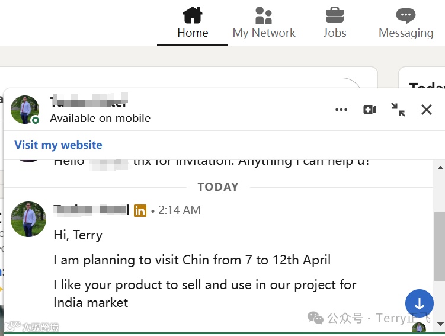445x336 pixels.
Task: Open the Home tab
Action: point(193,23)
